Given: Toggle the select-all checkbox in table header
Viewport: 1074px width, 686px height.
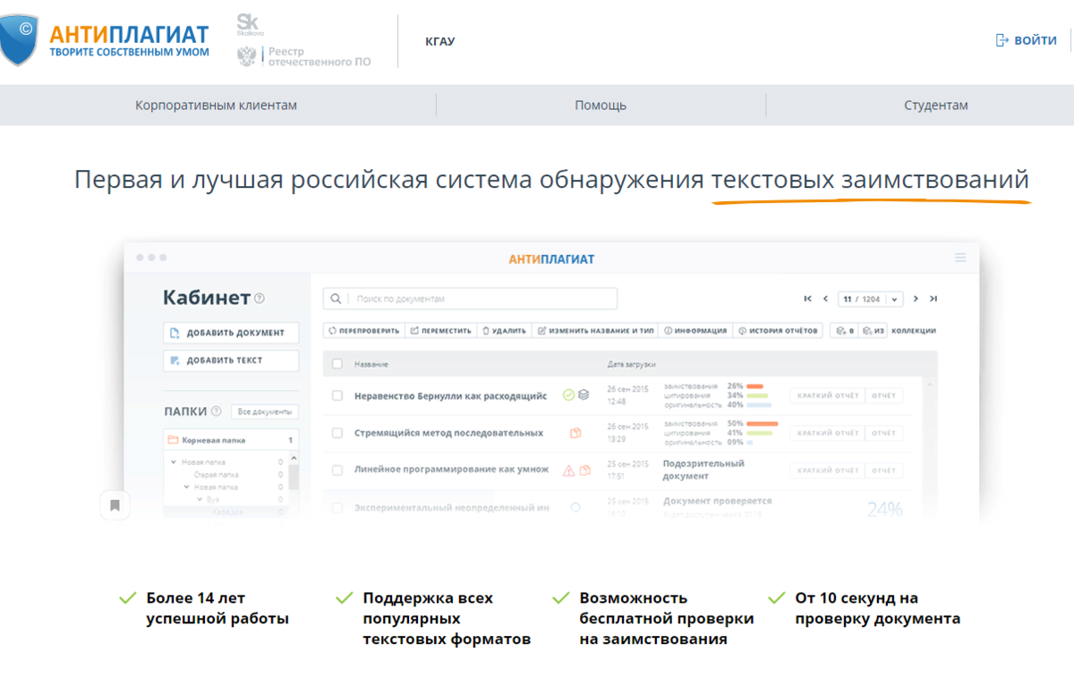Looking at the screenshot, I should click(x=337, y=364).
